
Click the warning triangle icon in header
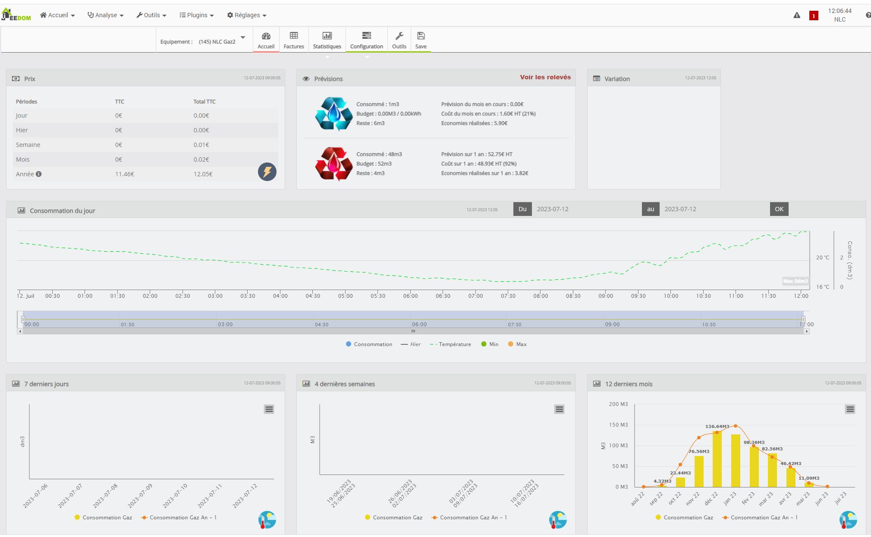coord(797,16)
